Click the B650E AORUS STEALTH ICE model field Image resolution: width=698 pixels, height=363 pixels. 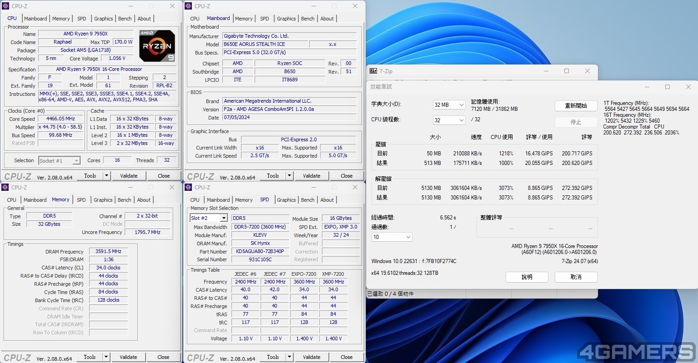point(265,44)
